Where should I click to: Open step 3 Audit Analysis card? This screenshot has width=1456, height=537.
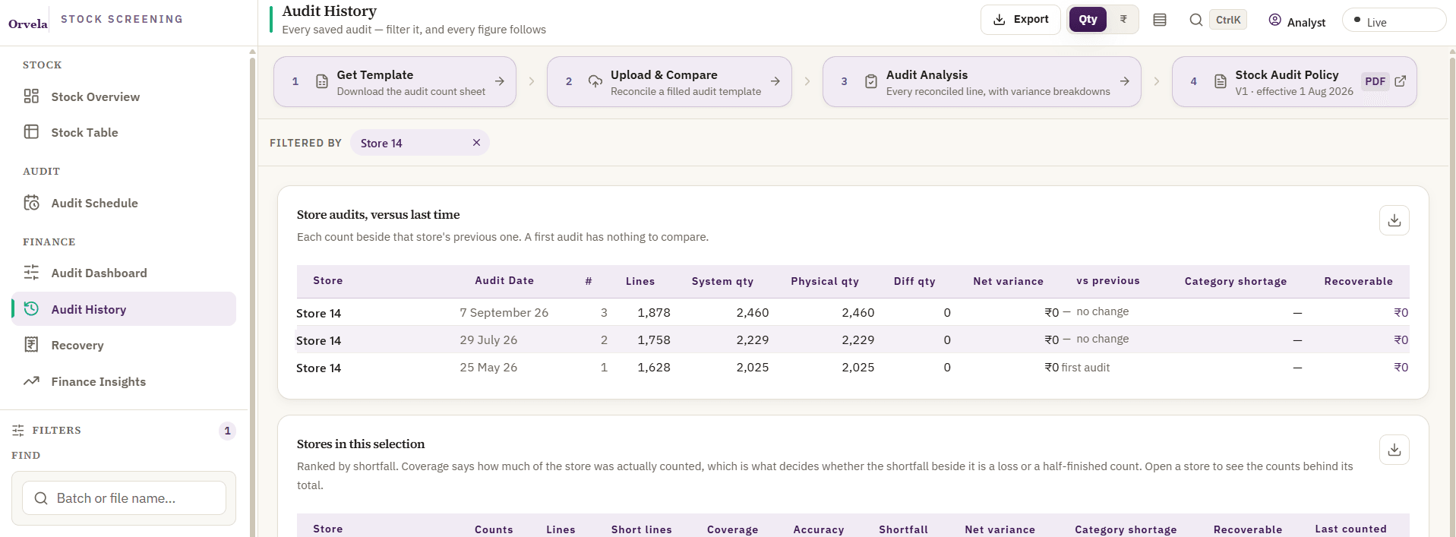[x=981, y=81]
